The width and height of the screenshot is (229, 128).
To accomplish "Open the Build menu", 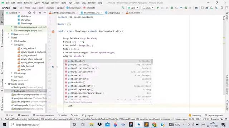I will 64,2.
